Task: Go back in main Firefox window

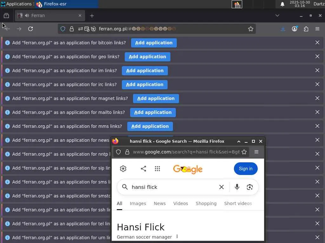Action: click(x=8, y=29)
